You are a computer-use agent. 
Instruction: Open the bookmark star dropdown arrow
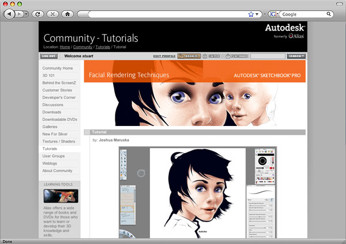(x=257, y=13)
